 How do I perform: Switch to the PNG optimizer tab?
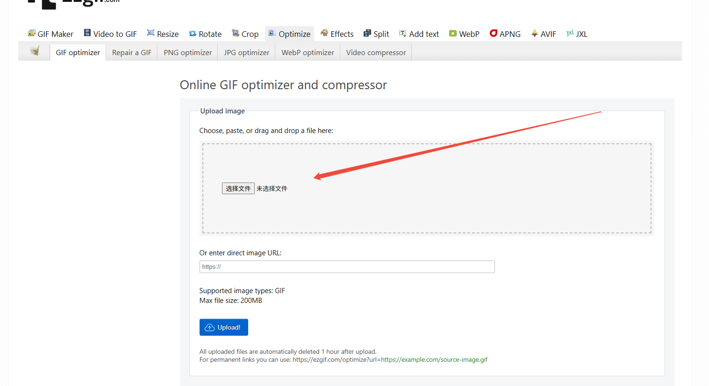[x=188, y=52]
